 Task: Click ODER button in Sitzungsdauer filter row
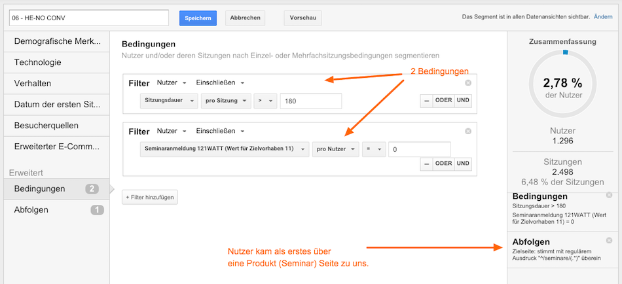point(443,100)
